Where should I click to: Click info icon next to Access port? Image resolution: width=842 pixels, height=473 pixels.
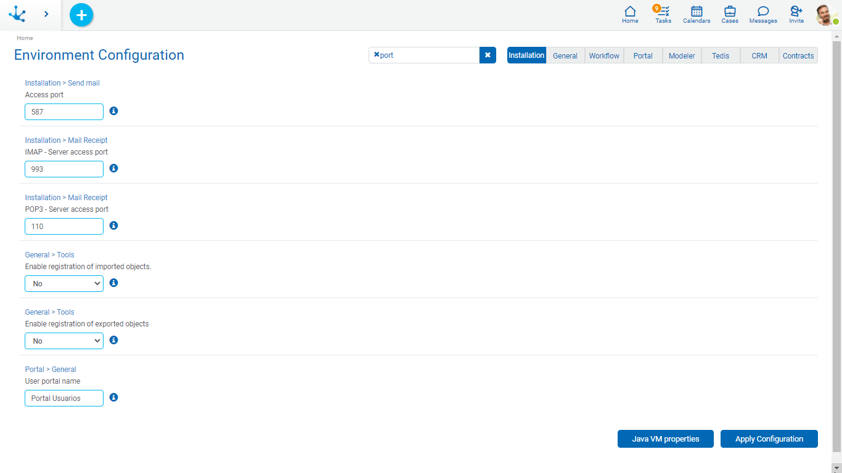(113, 111)
